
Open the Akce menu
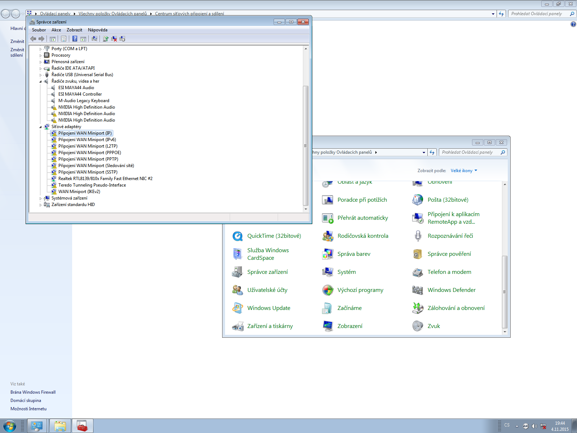click(x=56, y=30)
